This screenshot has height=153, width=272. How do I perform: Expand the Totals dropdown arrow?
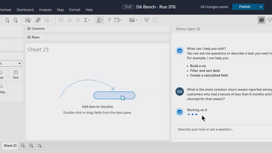pyautogui.click(x=89, y=20)
